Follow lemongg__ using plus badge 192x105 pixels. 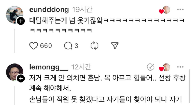tap(21, 79)
